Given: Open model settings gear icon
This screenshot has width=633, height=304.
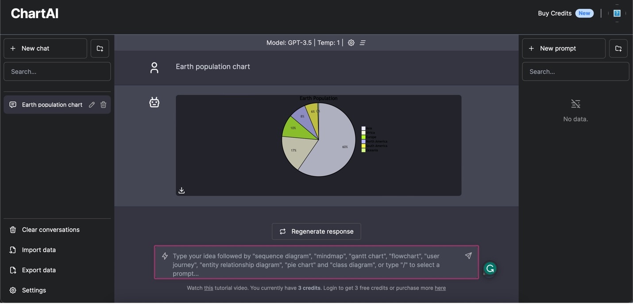Looking at the screenshot, I should tap(351, 42).
